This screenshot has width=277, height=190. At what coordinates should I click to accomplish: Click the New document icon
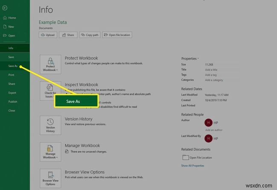[x=5, y=27]
